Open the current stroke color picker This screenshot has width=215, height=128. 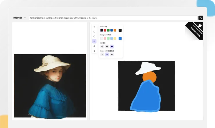pyautogui.click(x=120, y=30)
